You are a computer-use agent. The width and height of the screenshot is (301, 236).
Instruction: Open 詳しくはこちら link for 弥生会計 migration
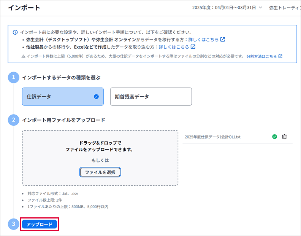tap(203, 40)
